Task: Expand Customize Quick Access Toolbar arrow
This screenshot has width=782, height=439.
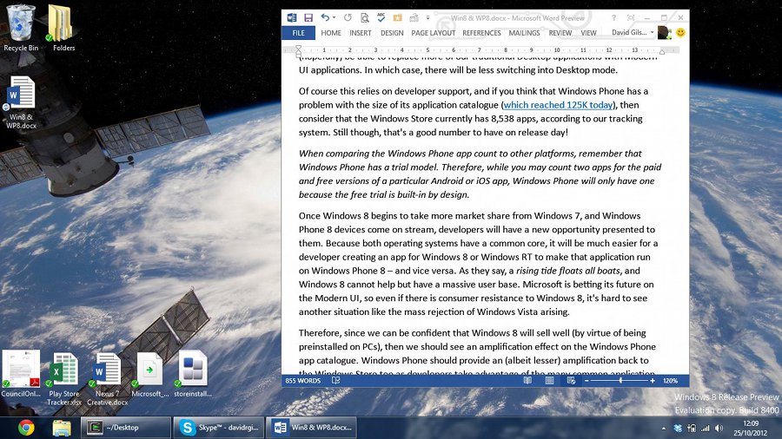Action: (427, 18)
